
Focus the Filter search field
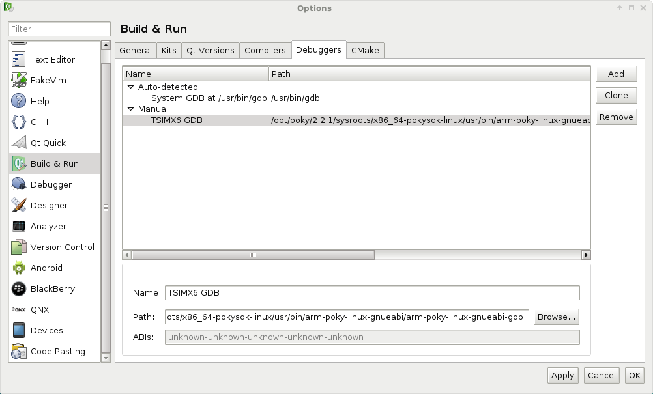(x=59, y=29)
